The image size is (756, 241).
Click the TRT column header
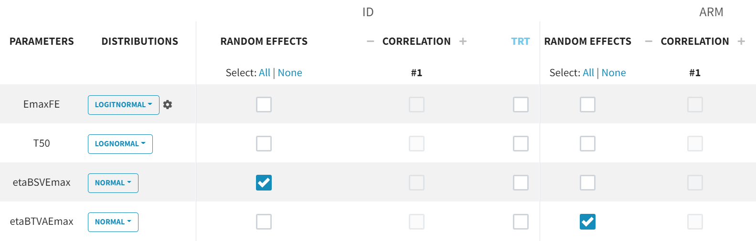(x=521, y=41)
